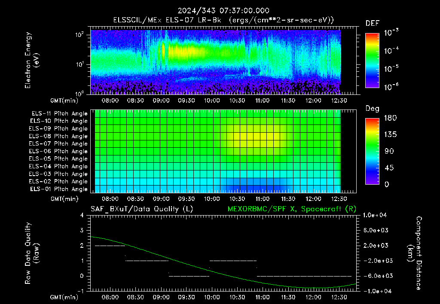Image resolution: width=440 pixels, height=304 pixels.
Task: Click the ELS-03 Pitch Angle row label
Action: [58, 174]
